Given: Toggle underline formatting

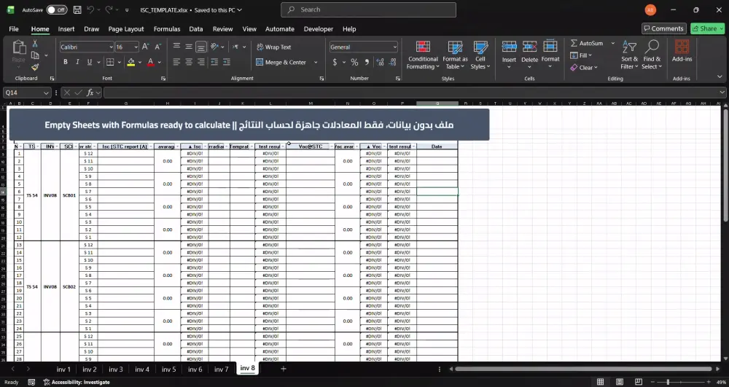Looking at the screenshot, I should 89,62.
